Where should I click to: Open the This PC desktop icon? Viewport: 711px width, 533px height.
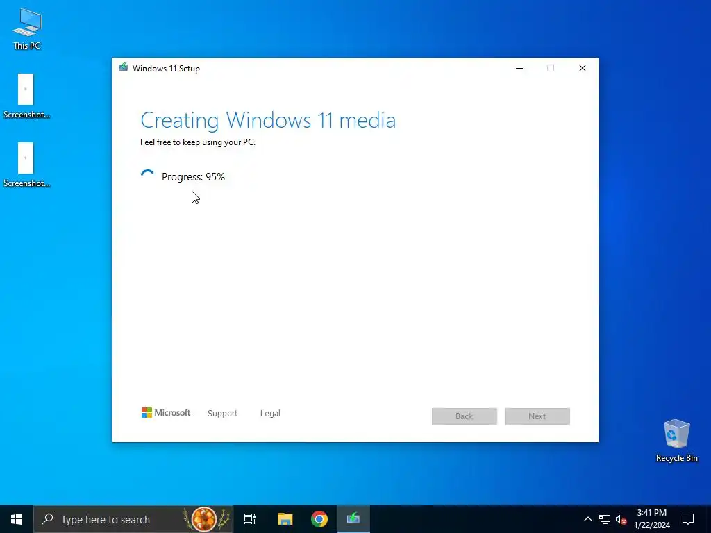(x=27, y=28)
